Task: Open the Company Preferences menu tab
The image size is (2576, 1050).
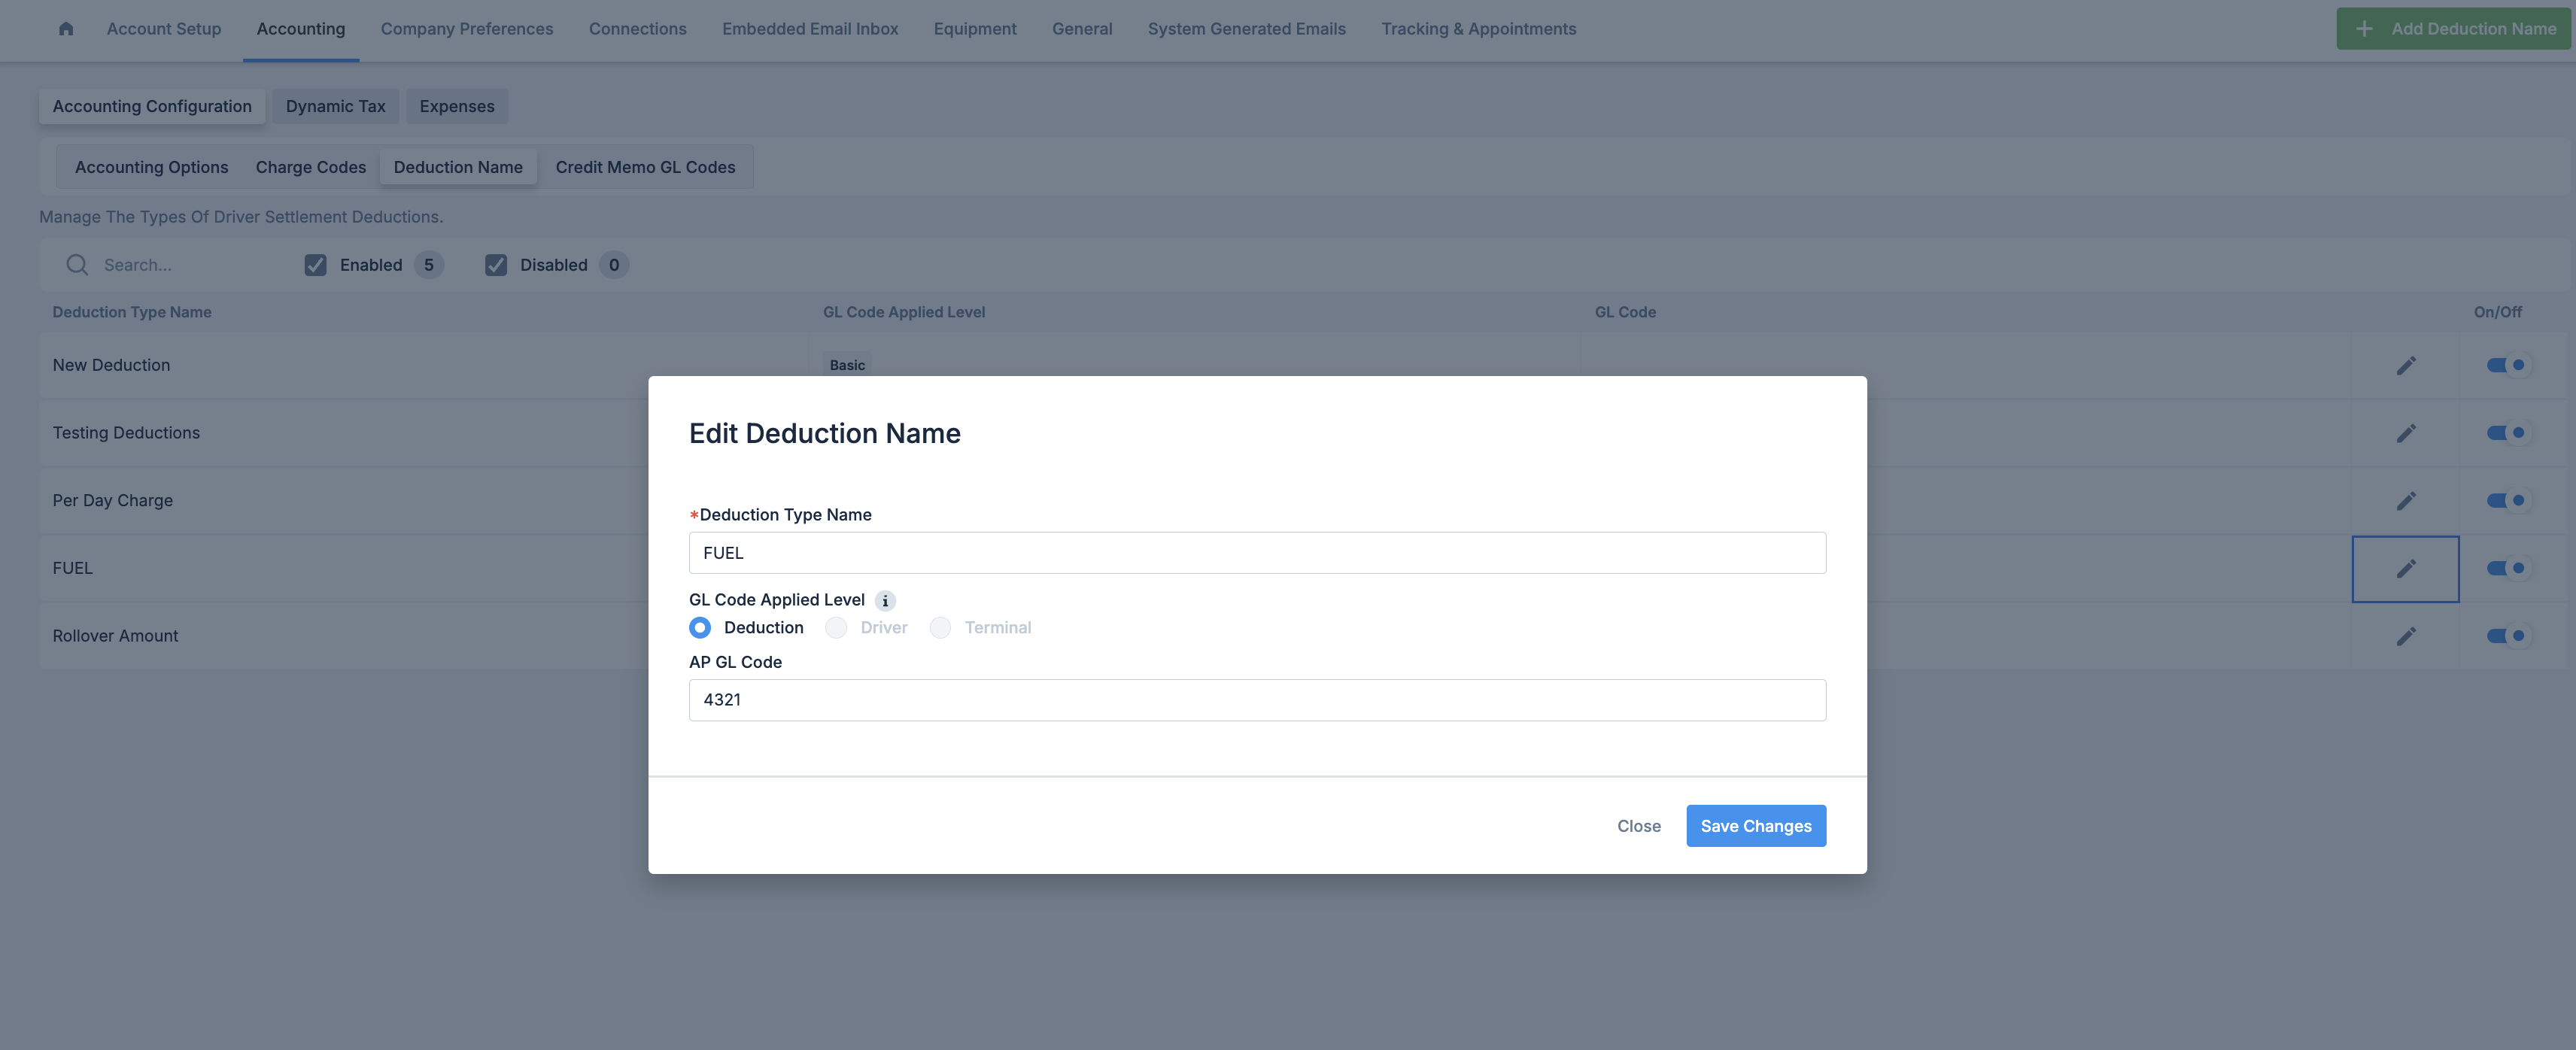Action: coord(466,29)
